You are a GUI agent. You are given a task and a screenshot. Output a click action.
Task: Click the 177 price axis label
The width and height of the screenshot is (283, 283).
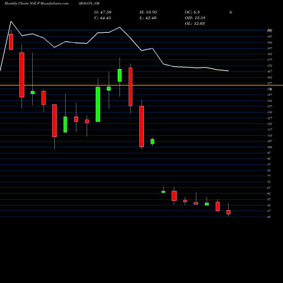270,60
